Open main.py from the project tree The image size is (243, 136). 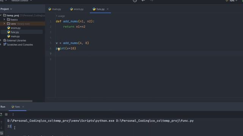point(15,36)
